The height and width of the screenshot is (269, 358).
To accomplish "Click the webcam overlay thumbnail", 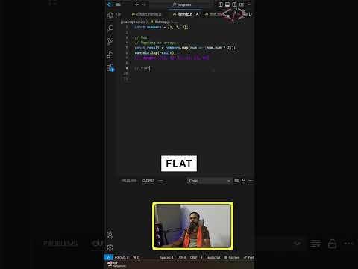I will (x=192, y=226).
